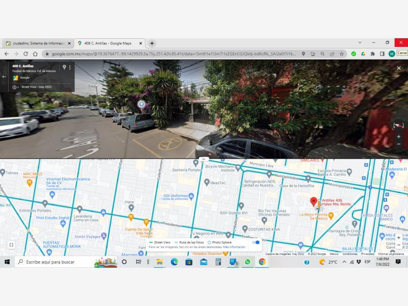Screen dimensions: 408x306
Task: Open Task View on the taskbar
Action: (138, 262)
